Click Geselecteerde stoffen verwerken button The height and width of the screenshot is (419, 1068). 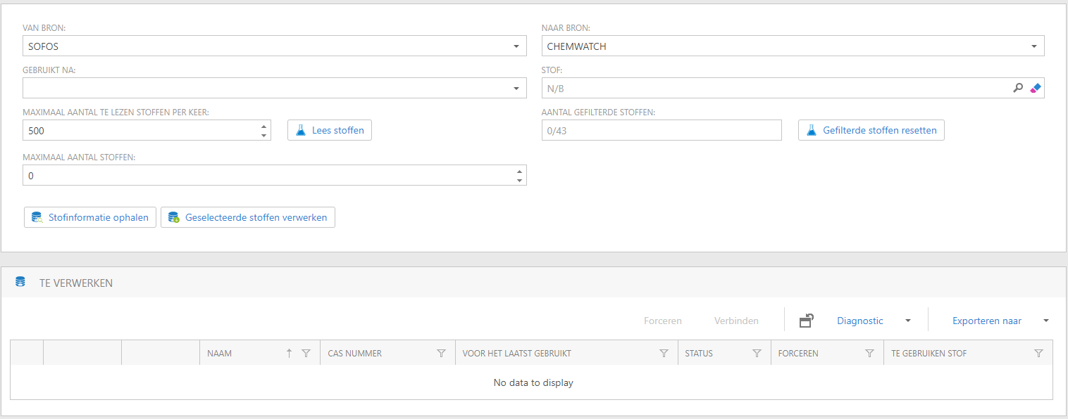coord(248,218)
